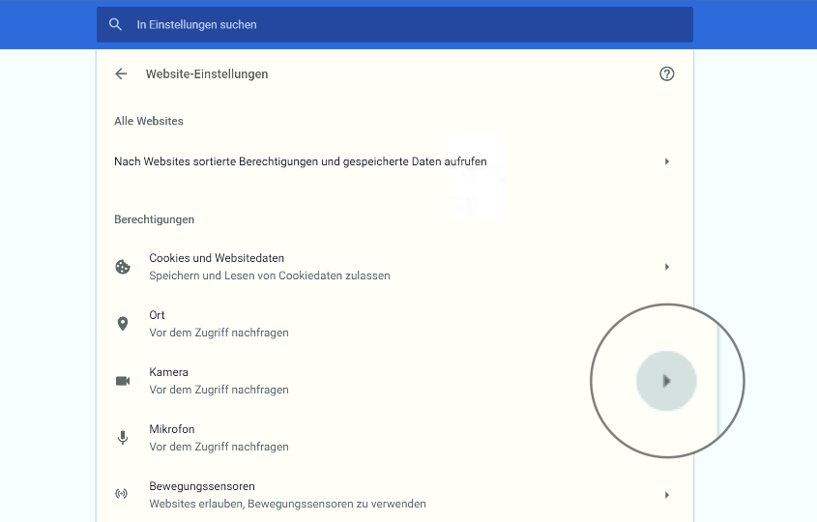Click the motion sensor icon for Bewegungssensoren
This screenshot has width=817, height=522.
pos(122,495)
